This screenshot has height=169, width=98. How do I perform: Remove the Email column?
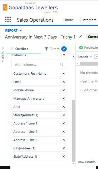click(x=63, y=82)
